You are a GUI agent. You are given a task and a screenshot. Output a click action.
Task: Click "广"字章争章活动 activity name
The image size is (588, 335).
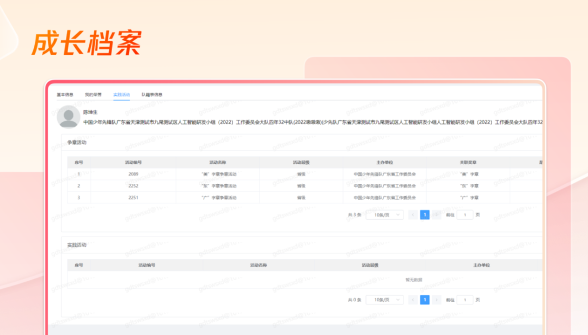pos(219,197)
